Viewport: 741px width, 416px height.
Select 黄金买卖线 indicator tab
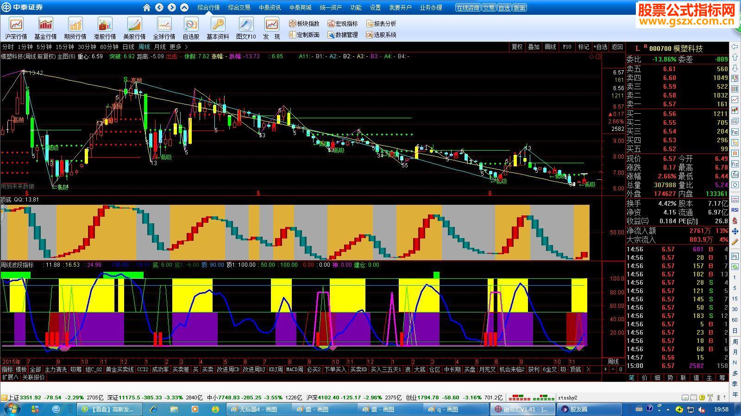point(119,369)
